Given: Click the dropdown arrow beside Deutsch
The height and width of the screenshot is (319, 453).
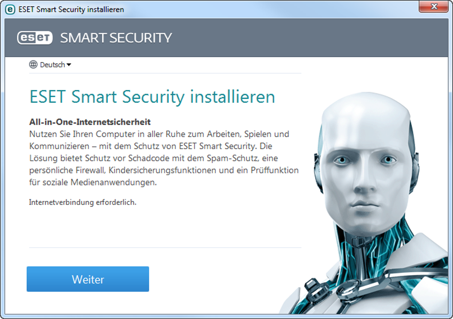Looking at the screenshot, I should (69, 65).
